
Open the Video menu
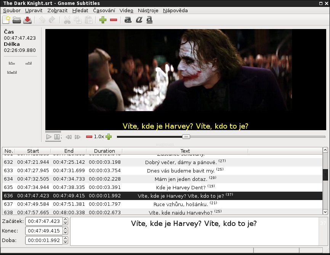[x=126, y=11]
